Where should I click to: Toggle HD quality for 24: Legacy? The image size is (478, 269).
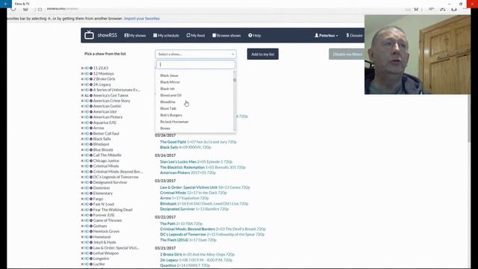tap(87, 84)
